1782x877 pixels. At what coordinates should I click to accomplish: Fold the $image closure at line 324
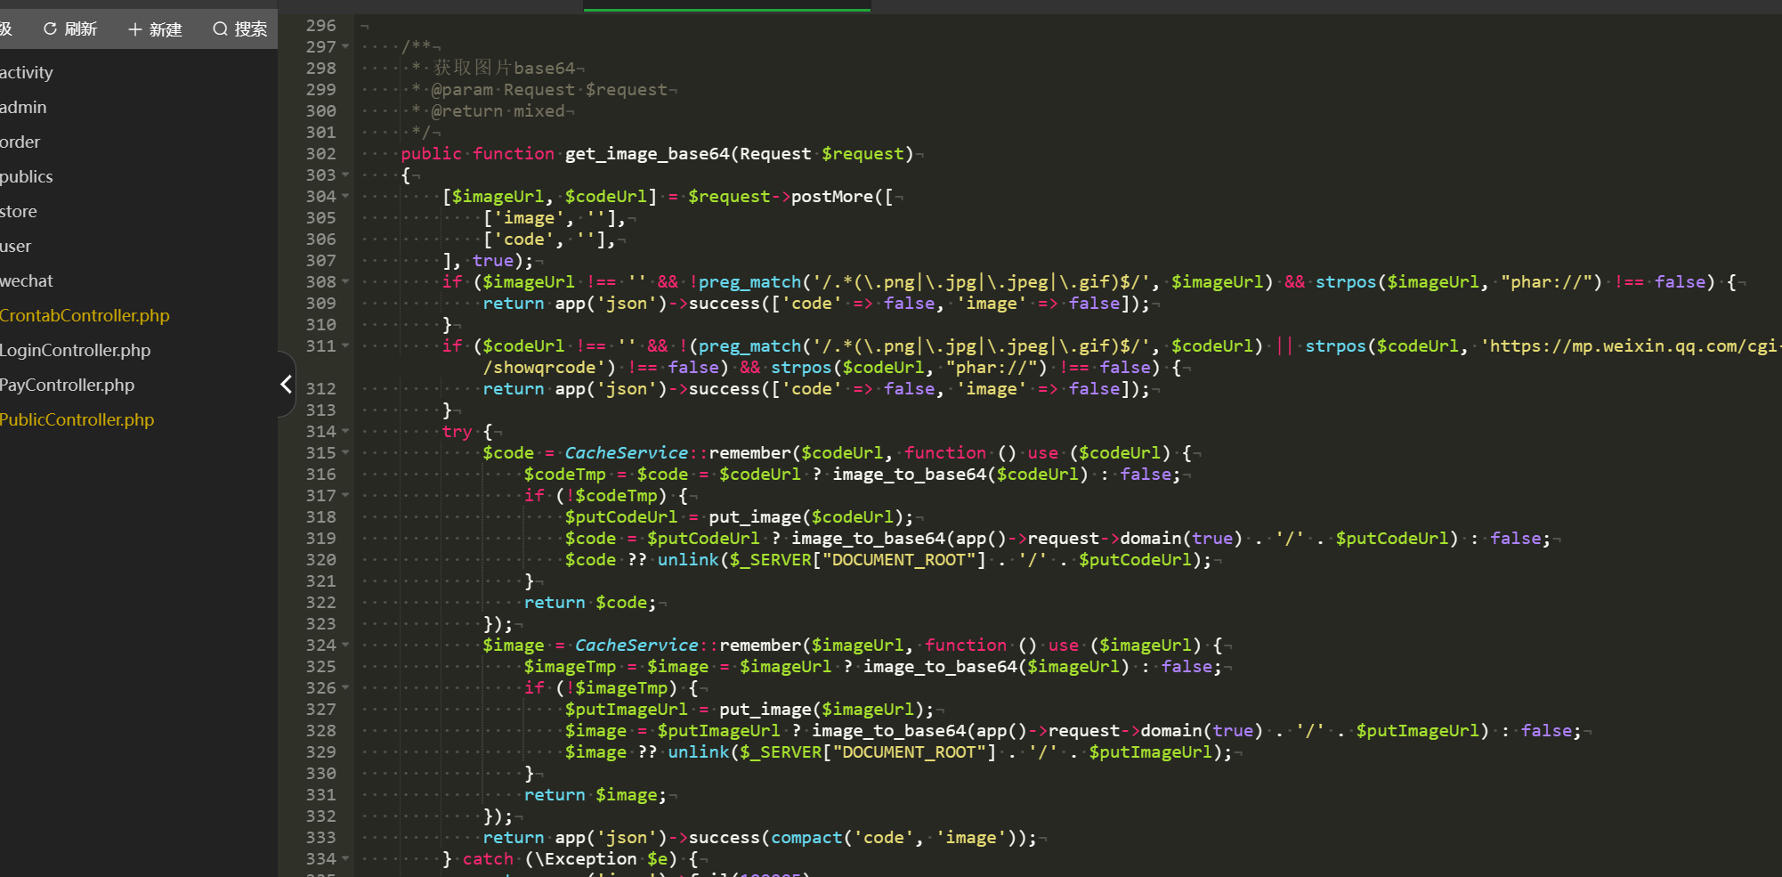point(345,645)
